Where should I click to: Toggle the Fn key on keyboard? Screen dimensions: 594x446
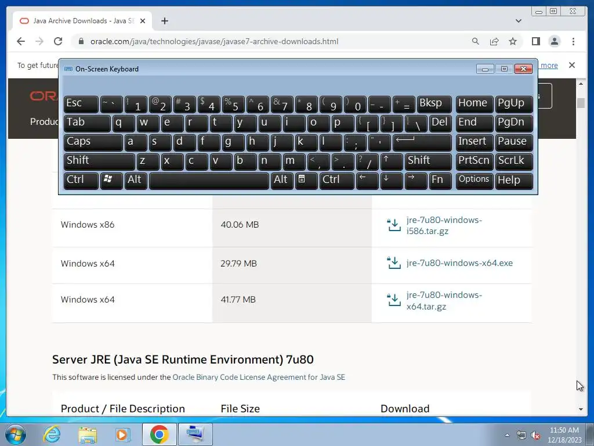click(440, 181)
